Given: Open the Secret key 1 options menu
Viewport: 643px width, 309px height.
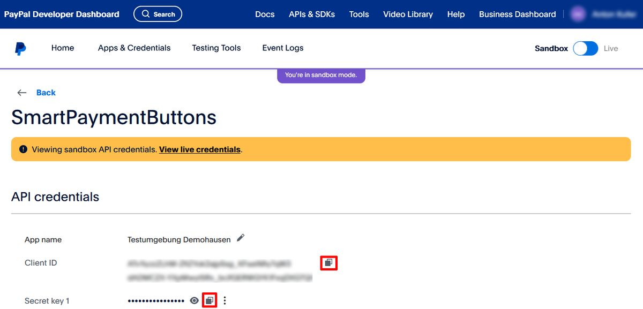Looking at the screenshot, I should click(x=225, y=300).
